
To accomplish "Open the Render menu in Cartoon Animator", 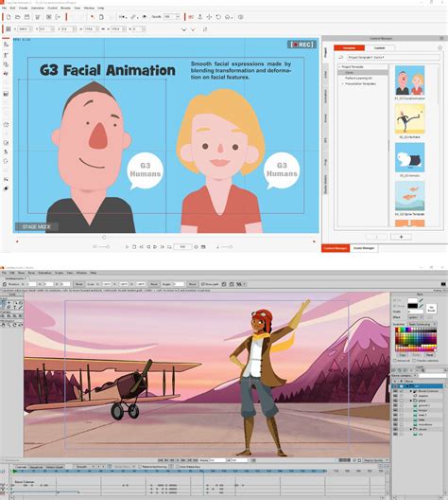I will (x=65, y=8).
